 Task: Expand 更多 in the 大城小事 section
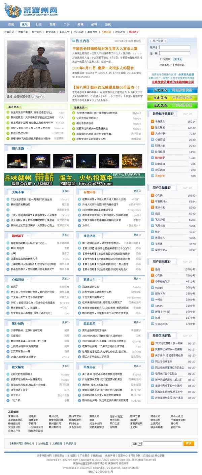(66, 191)
